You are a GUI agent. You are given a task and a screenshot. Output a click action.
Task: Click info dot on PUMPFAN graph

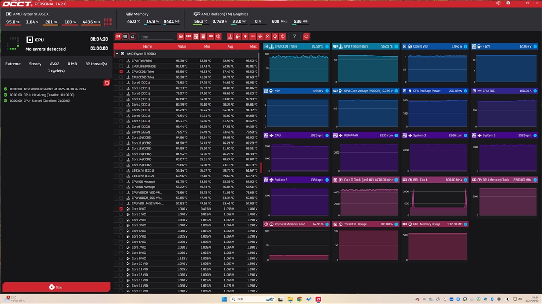pos(396,136)
